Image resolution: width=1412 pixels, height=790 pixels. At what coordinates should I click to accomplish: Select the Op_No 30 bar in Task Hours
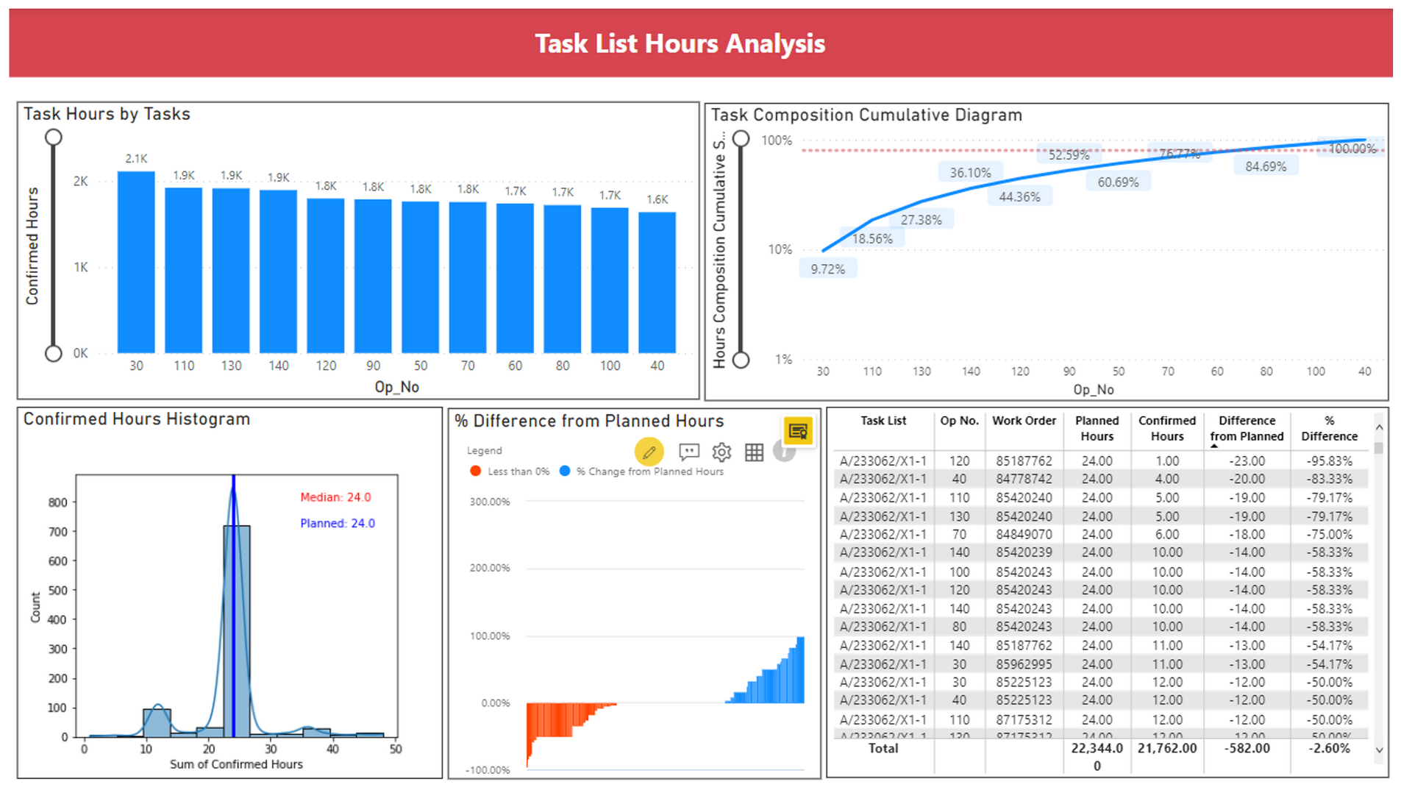(x=136, y=262)
